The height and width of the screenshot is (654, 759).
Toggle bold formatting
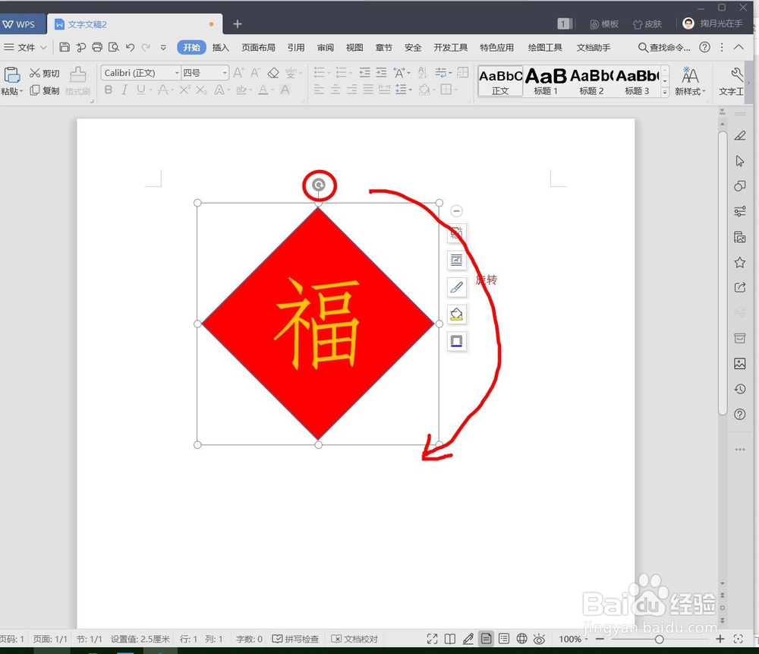point(108,90)
